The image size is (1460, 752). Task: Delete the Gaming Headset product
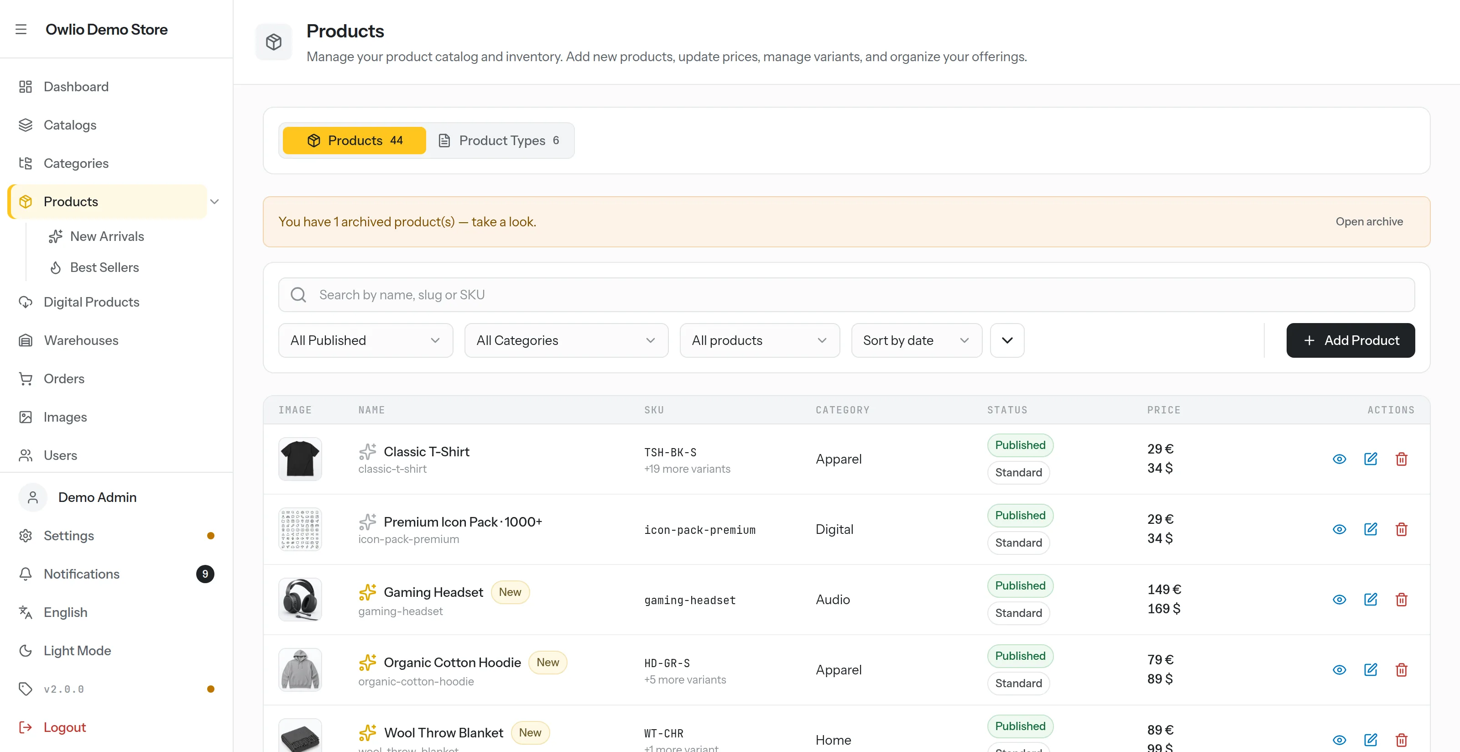pos(1401,600)
